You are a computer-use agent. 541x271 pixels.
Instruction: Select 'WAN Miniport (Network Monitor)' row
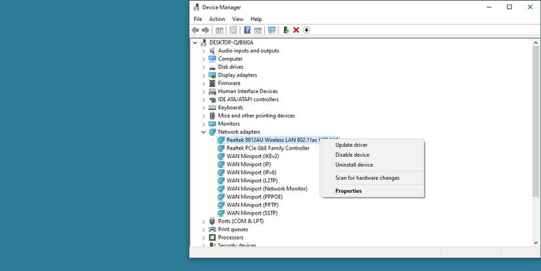[x=267, y=189]
